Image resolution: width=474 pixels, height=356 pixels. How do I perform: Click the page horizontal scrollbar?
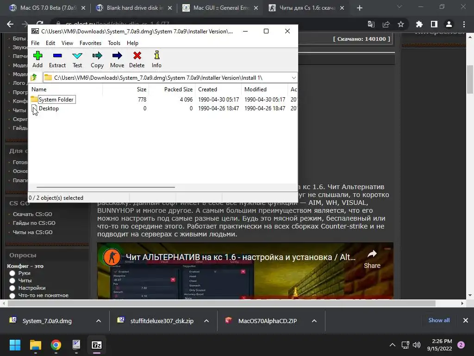click(x=222, y=303)
